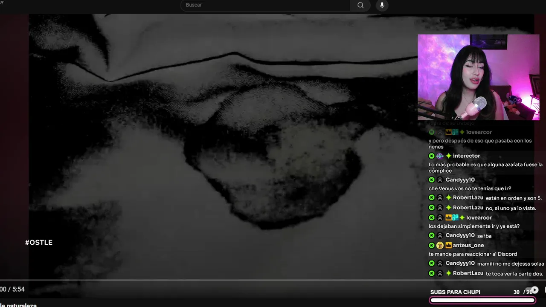This screenshot has height=307, width=546.
Task: Click Candyyy10 next to 'mamiii no me dejesss'
Action: click(460, 263)
